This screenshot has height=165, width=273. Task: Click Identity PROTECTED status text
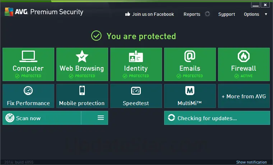(x=139, y=76)
